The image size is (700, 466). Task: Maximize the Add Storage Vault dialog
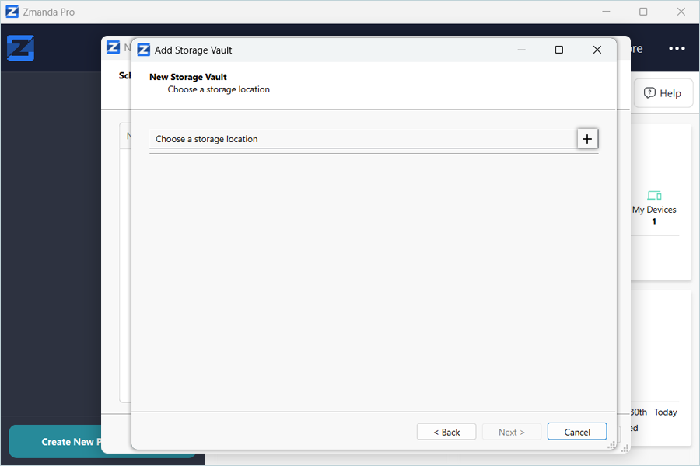[559, 50]
